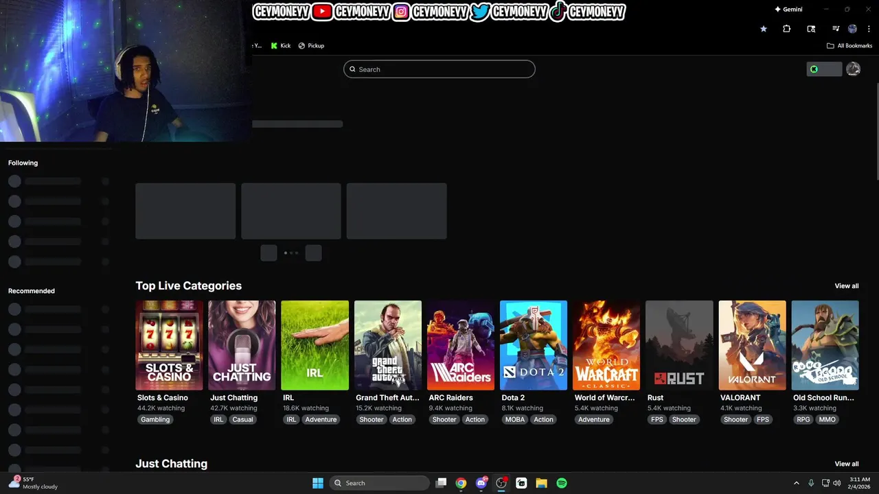This screenshot has width=879, height=494.
Task: Open the Pickup bookmark
Action: point(311,46)
